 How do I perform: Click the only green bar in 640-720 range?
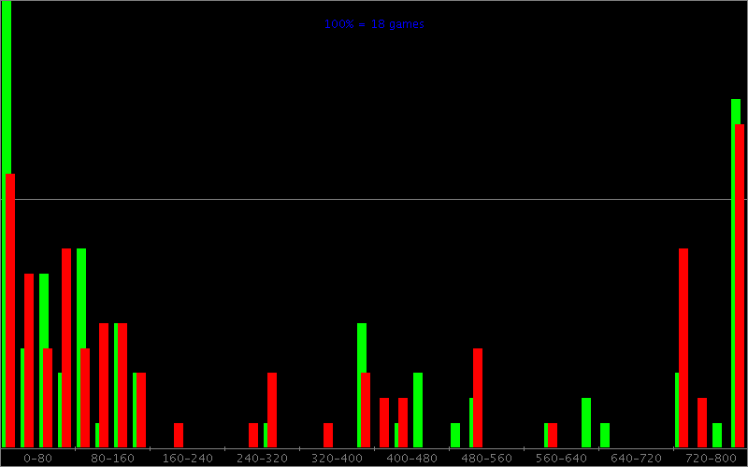pyautogui.click(x=605, y=435)
